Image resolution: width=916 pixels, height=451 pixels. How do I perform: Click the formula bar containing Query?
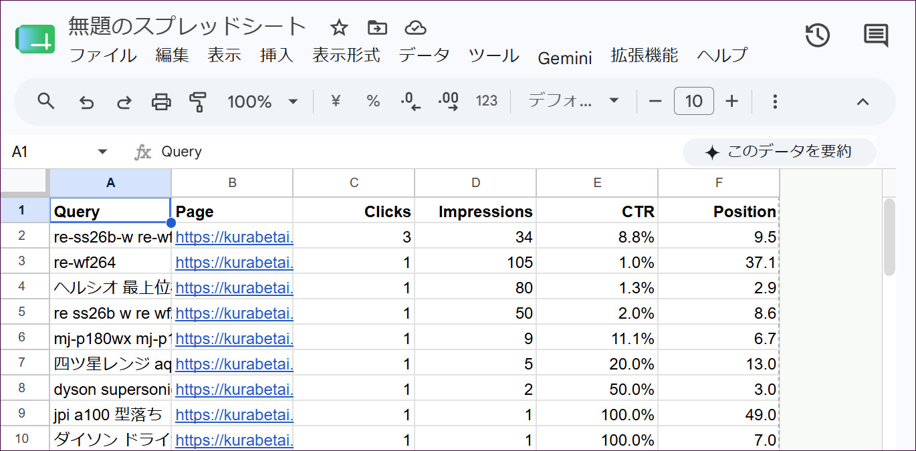click(x=415, y=152)
